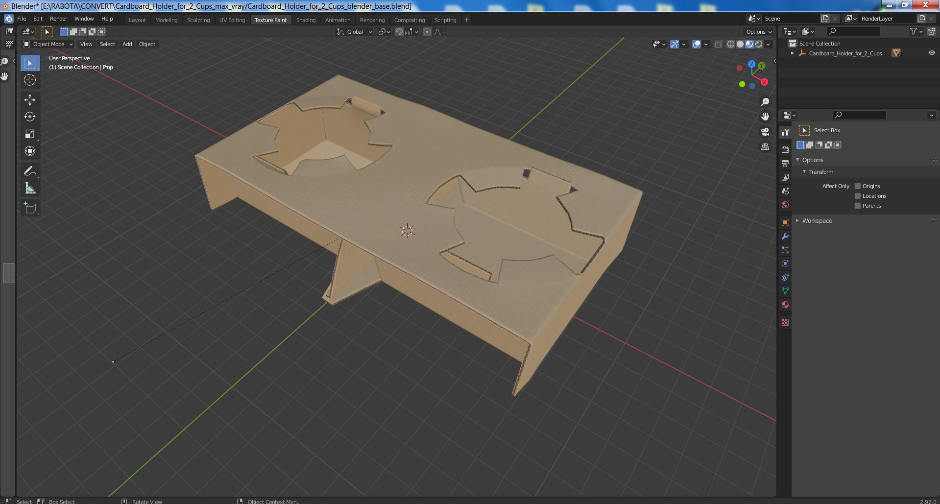940x504 pixels.
Task: Toggle viewport gizmos display button
Action: click(675, 44)
